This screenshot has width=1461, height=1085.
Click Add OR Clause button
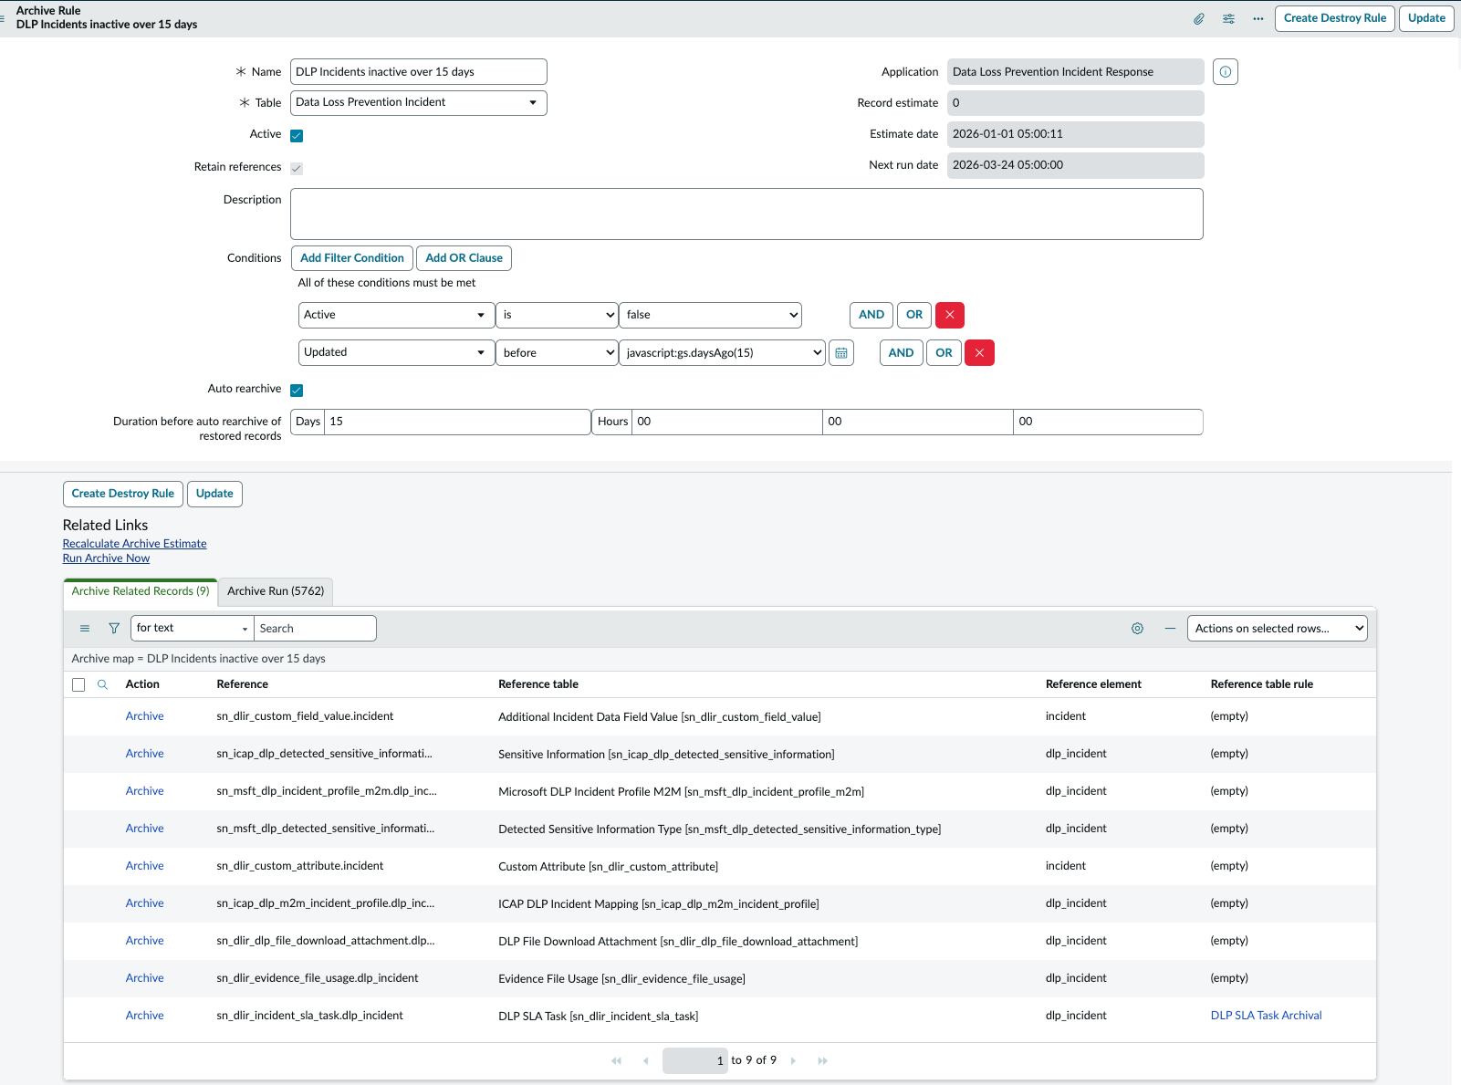[464, 258]
